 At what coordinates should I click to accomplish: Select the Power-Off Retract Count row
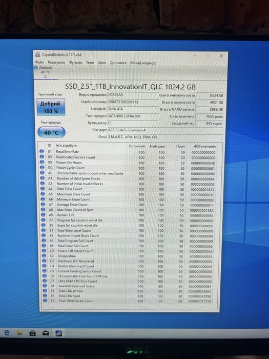129,251
